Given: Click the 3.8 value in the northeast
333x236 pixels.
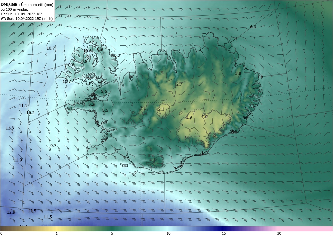Looking at the screenshot, I should pos(238,74).
